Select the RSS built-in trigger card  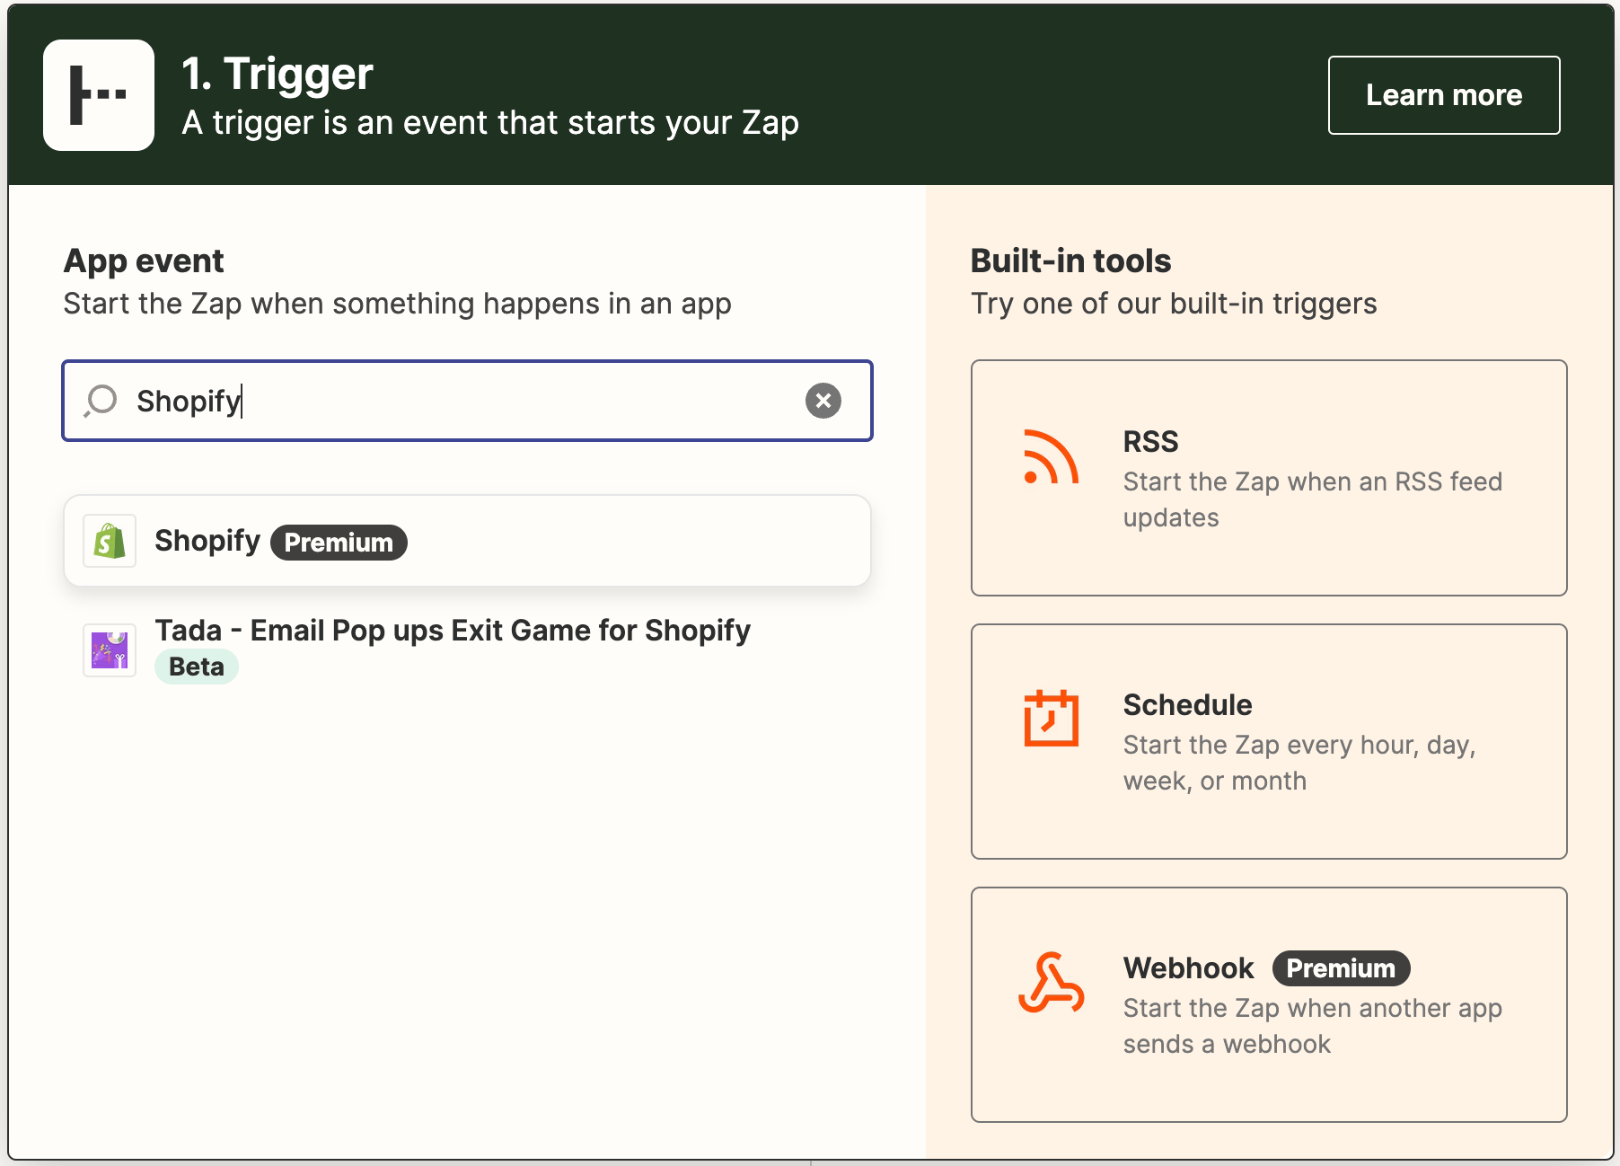pos(1269,478)
